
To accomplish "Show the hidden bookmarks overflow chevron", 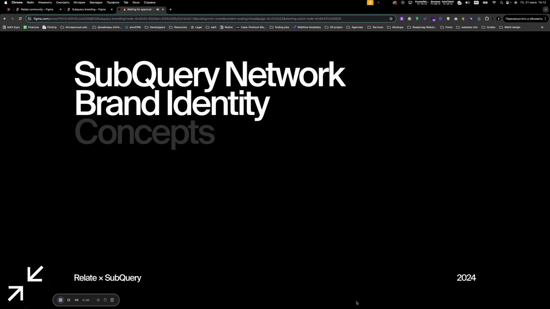I will coord(542,27).
